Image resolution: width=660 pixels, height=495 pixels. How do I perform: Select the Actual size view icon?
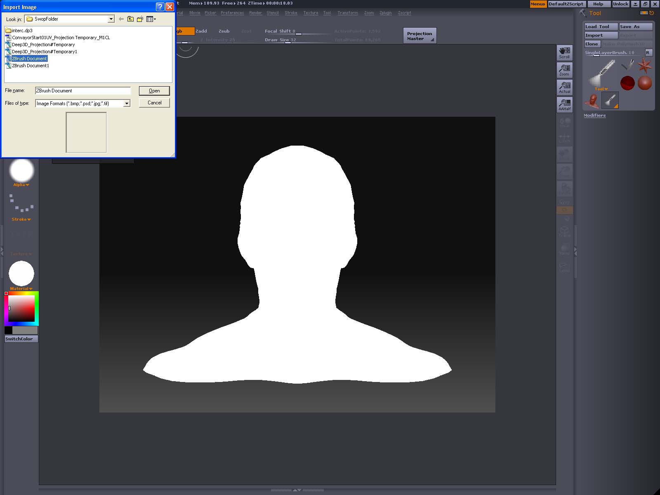[x=564, y=87]
